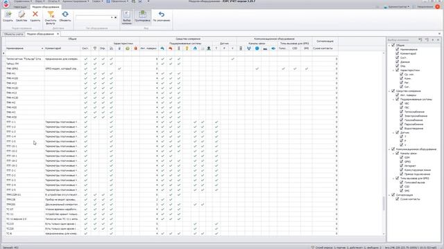
Task: Open the Справочники menu
Action: [x=23, y=1]
